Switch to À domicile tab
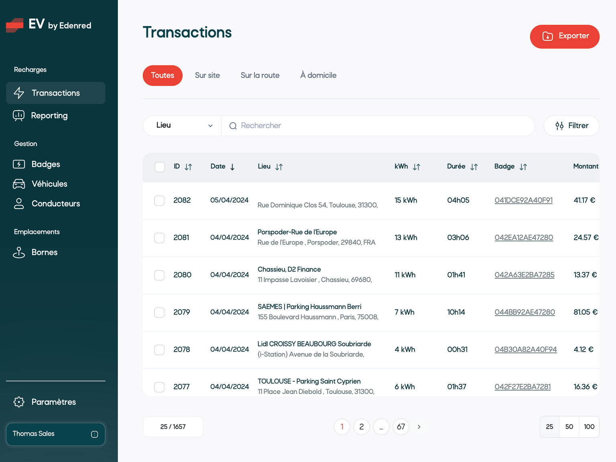Image resolution: width=616 pixels, height=462 pixels. (x=318, y=75)
